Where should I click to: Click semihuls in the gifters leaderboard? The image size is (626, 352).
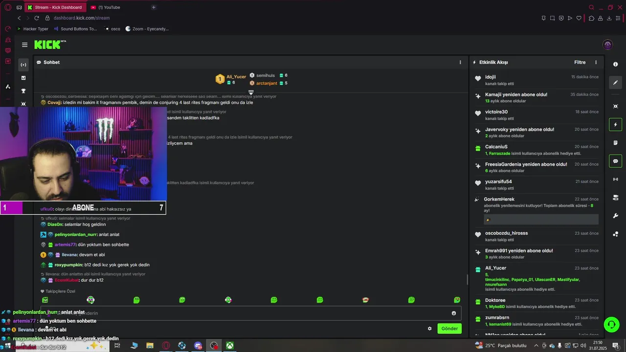[x=266, y=75]
